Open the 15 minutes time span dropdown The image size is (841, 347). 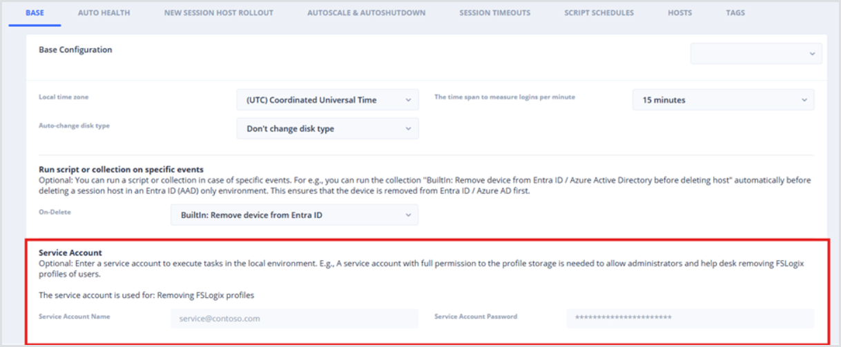tap(723, 100)
